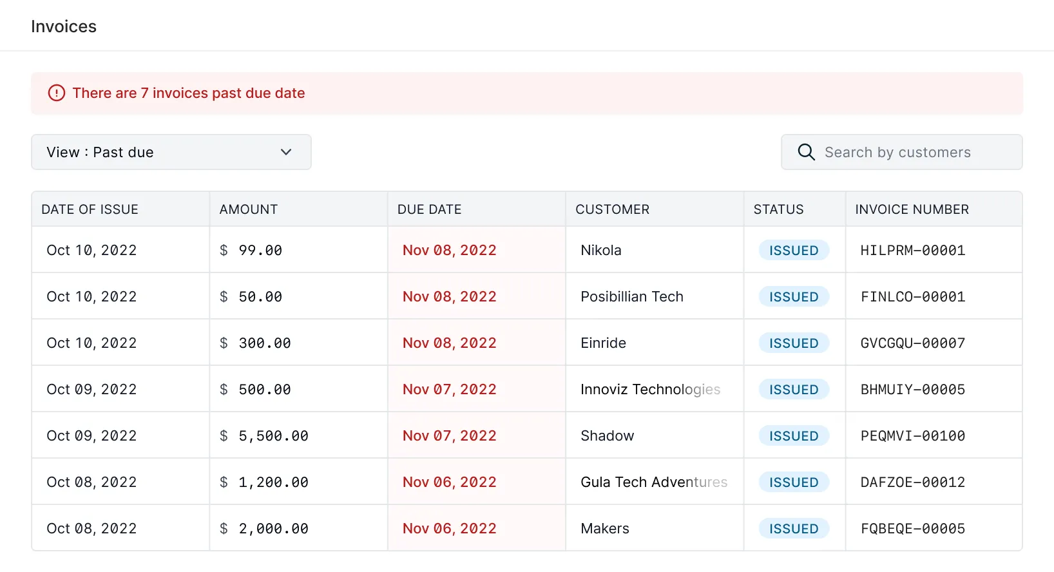Click the past-due alert warning icon
Image resolution: width=1054 pixels, height=572 pixels.
click(x=57, y=93)
